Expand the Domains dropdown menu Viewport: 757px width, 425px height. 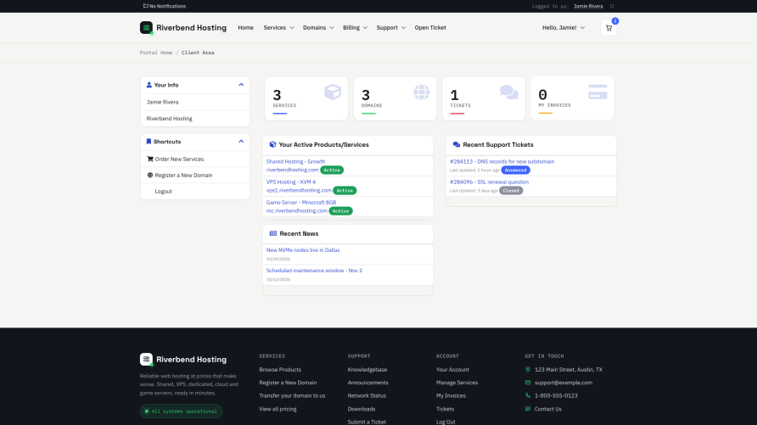pyautogui.click(x=318, y=28)
